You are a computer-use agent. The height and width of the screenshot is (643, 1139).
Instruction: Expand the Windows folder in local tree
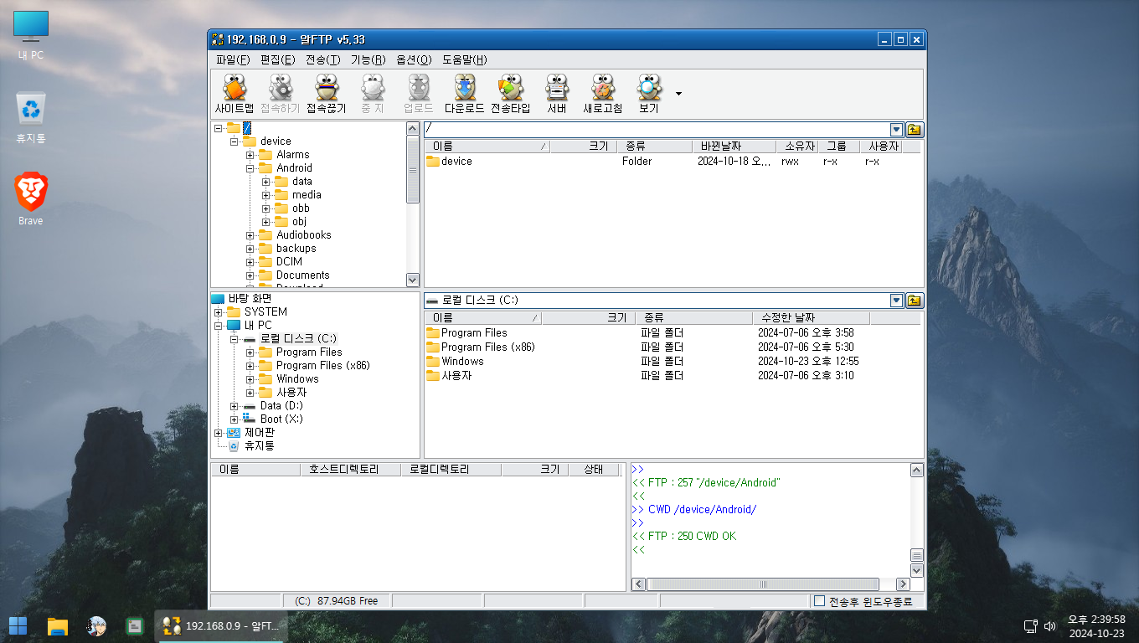(250, 379)
